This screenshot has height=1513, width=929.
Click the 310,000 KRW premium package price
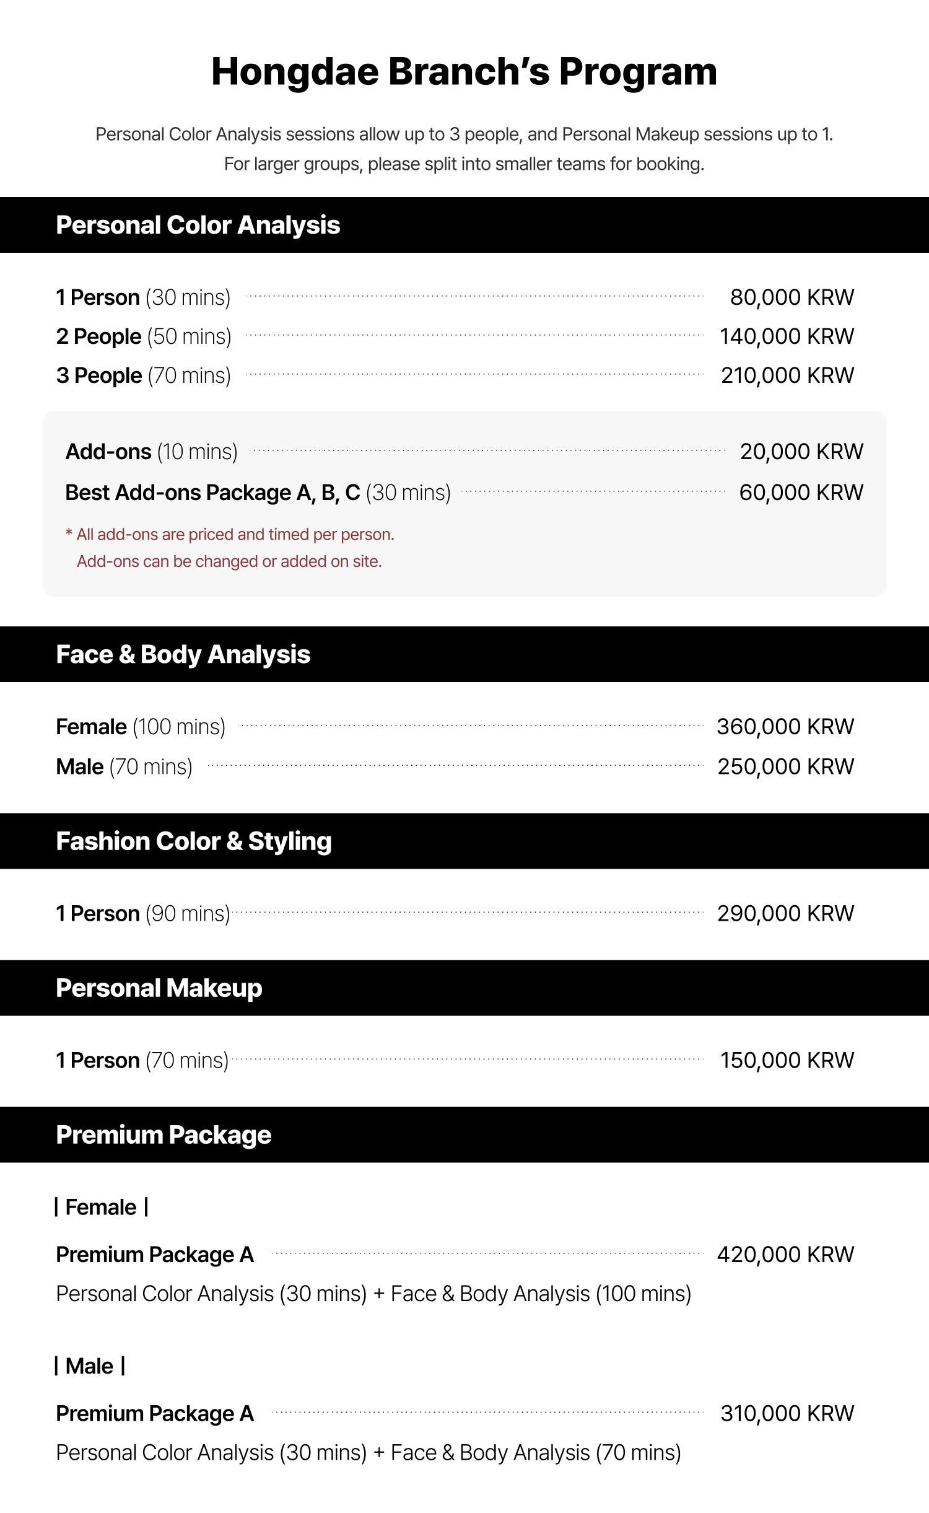click(x=787, y=1414)
